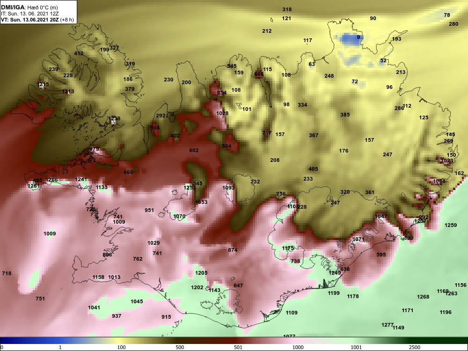The image size is (468, 351).
Task: Select the map value '121'
Action: point(286,19)
